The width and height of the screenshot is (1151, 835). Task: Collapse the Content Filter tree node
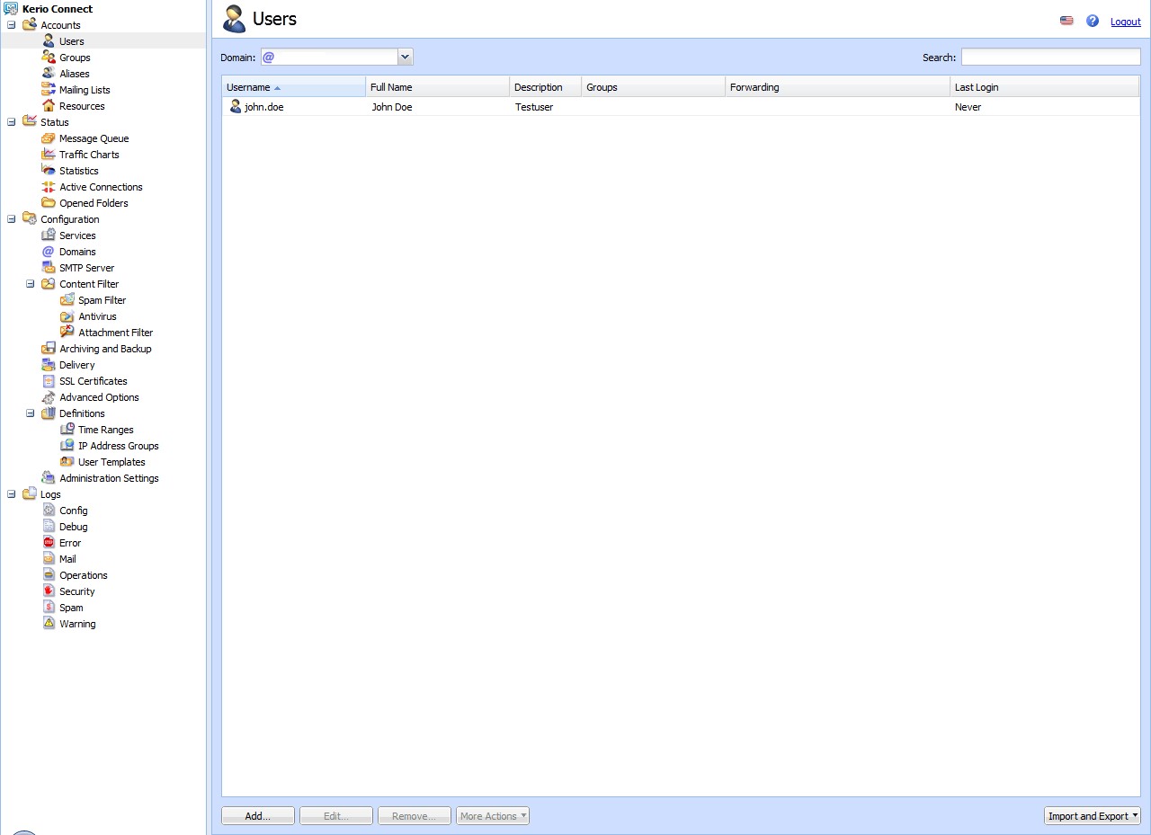click(31, 284)
